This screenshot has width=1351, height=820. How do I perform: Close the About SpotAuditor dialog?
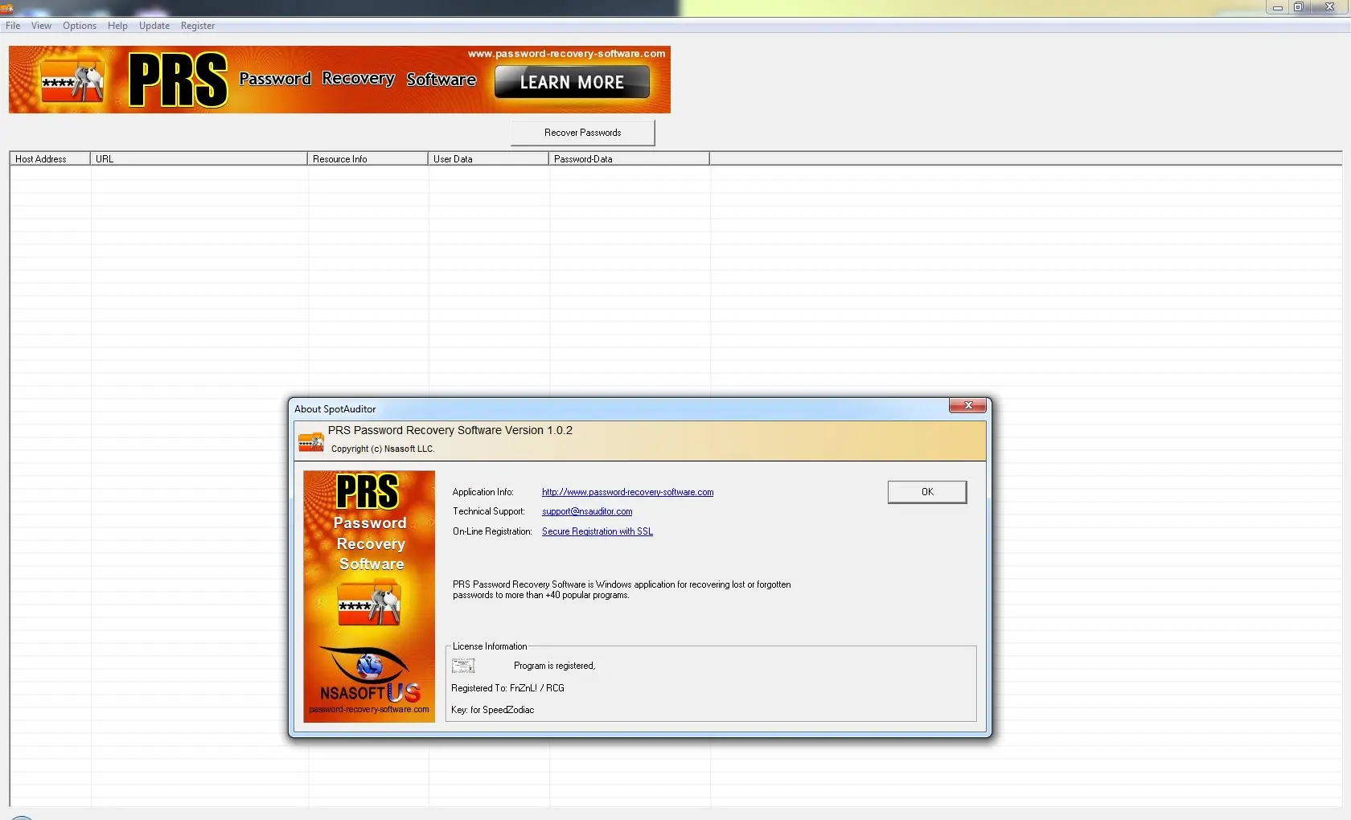pos(968,406)
